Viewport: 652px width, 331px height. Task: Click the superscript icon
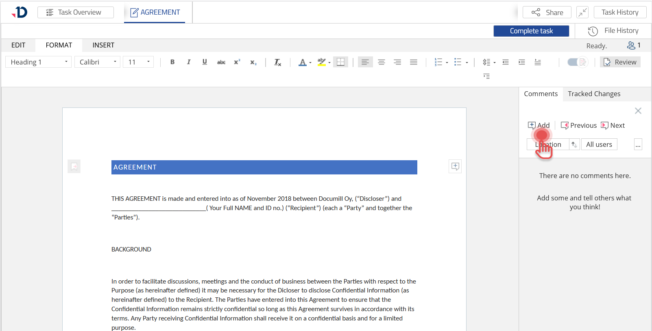(237, 62)
